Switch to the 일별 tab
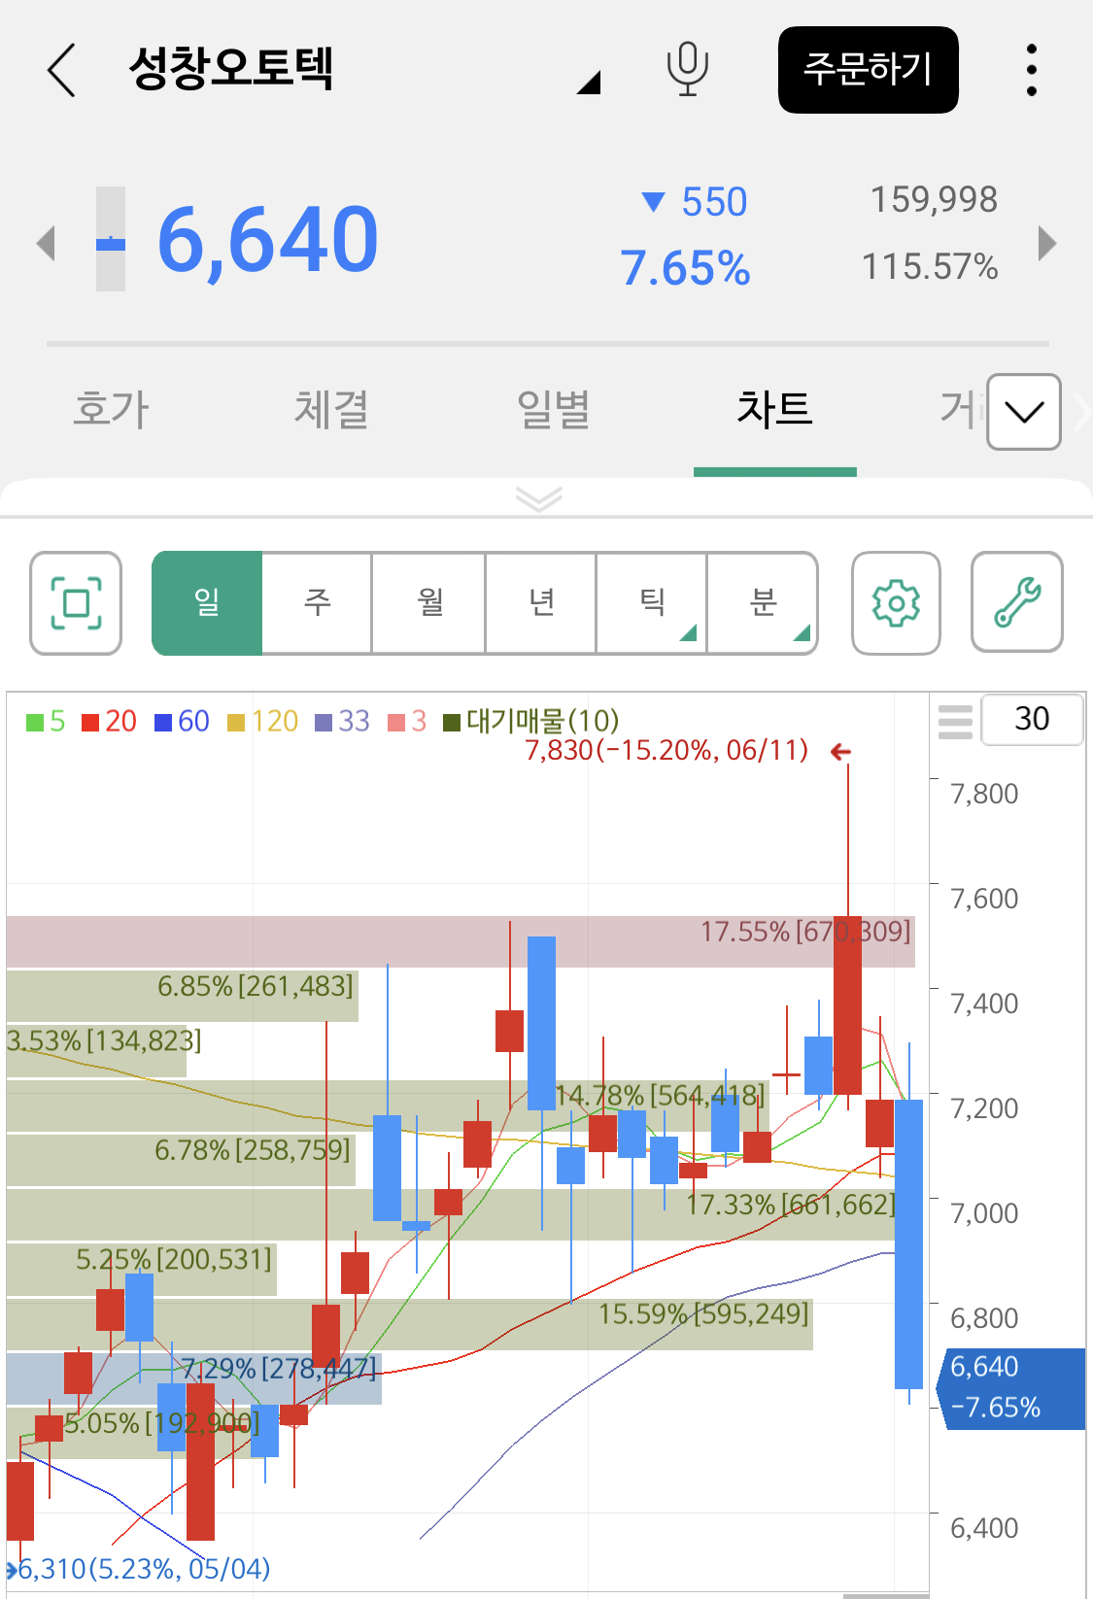 (553, 409)
